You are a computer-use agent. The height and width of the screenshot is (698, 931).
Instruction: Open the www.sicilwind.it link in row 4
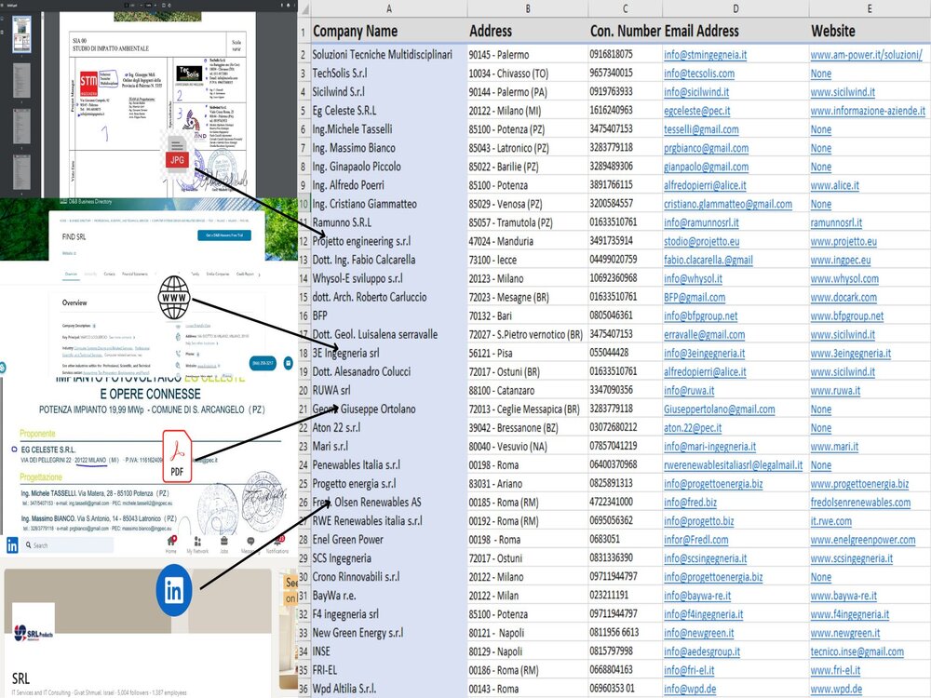843,92
